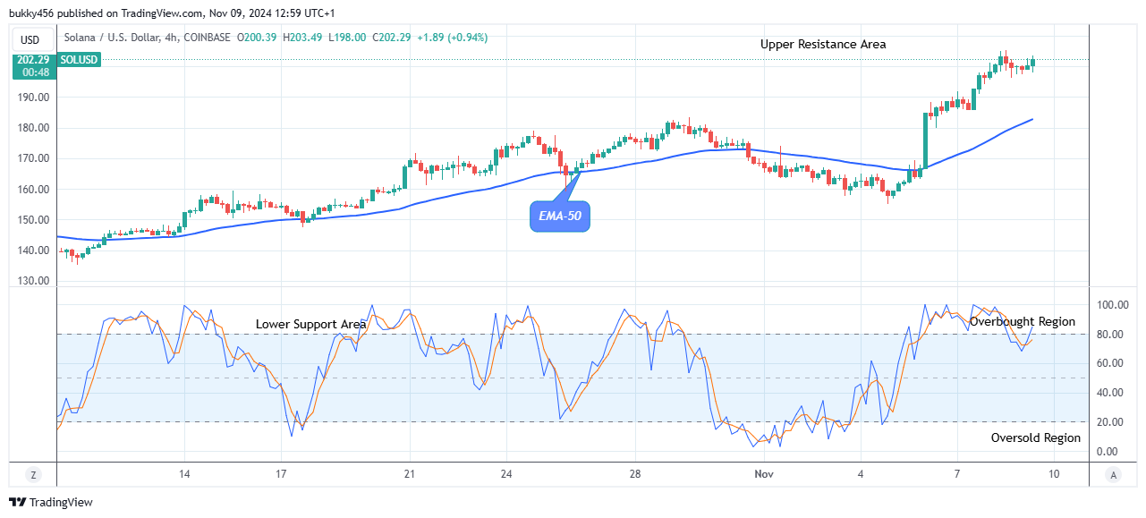Click 'Lower Support Area' text annotation
1146x518 pixels.
pos(310,324)
